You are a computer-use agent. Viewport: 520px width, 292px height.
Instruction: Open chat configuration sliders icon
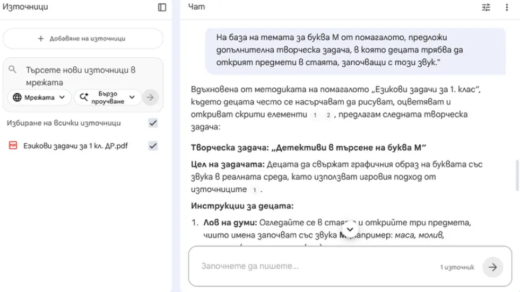point(486,7)
